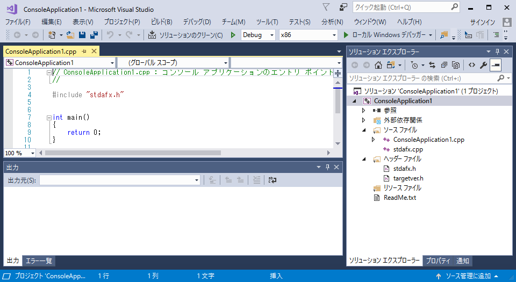The image size is (516, 282).
Task: Click the Switch Views icon in Solution Explorer
Action: click(x=391, y=65)
